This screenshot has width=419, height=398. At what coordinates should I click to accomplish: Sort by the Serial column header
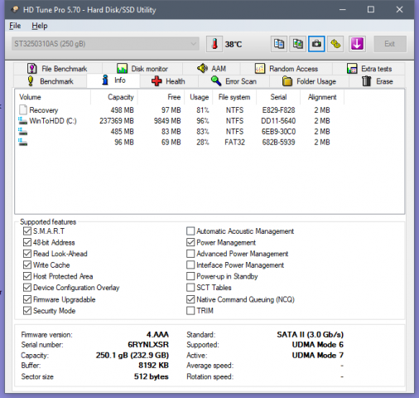[x=278, y=97]
